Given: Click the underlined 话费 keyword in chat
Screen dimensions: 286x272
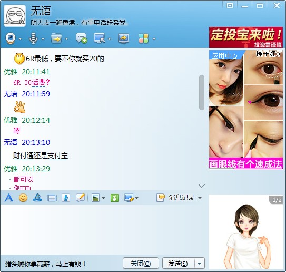Looking at the screenshot, I should pos(38,83).
